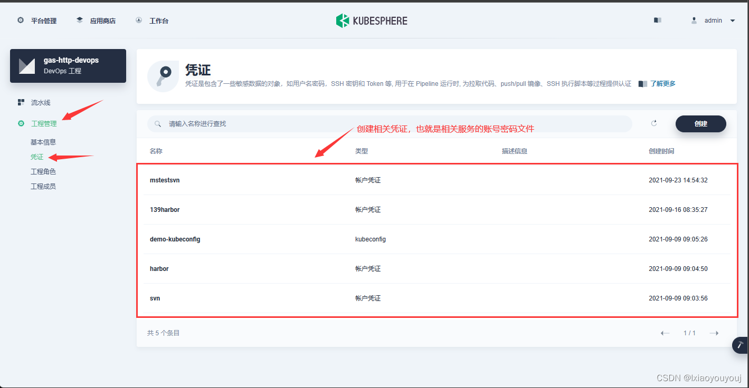Open 工作台 workbench menu

(x=159, y=21)
